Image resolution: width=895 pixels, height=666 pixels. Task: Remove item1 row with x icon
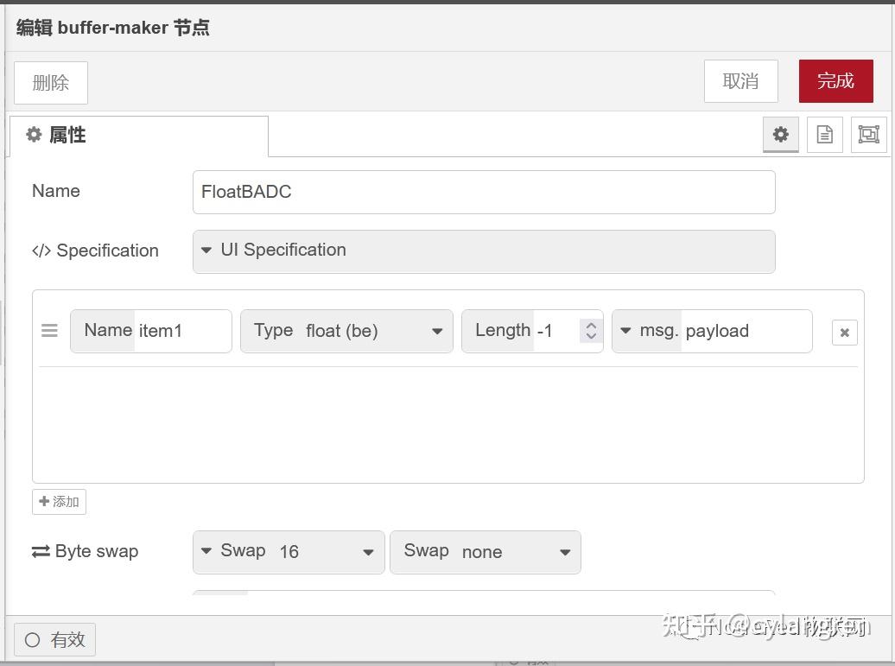[x=844, y=333]
